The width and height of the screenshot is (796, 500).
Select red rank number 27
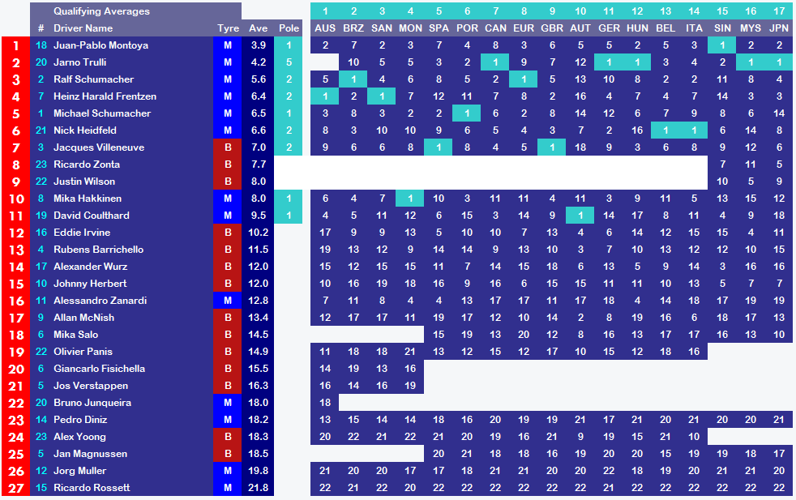(15, 488)
